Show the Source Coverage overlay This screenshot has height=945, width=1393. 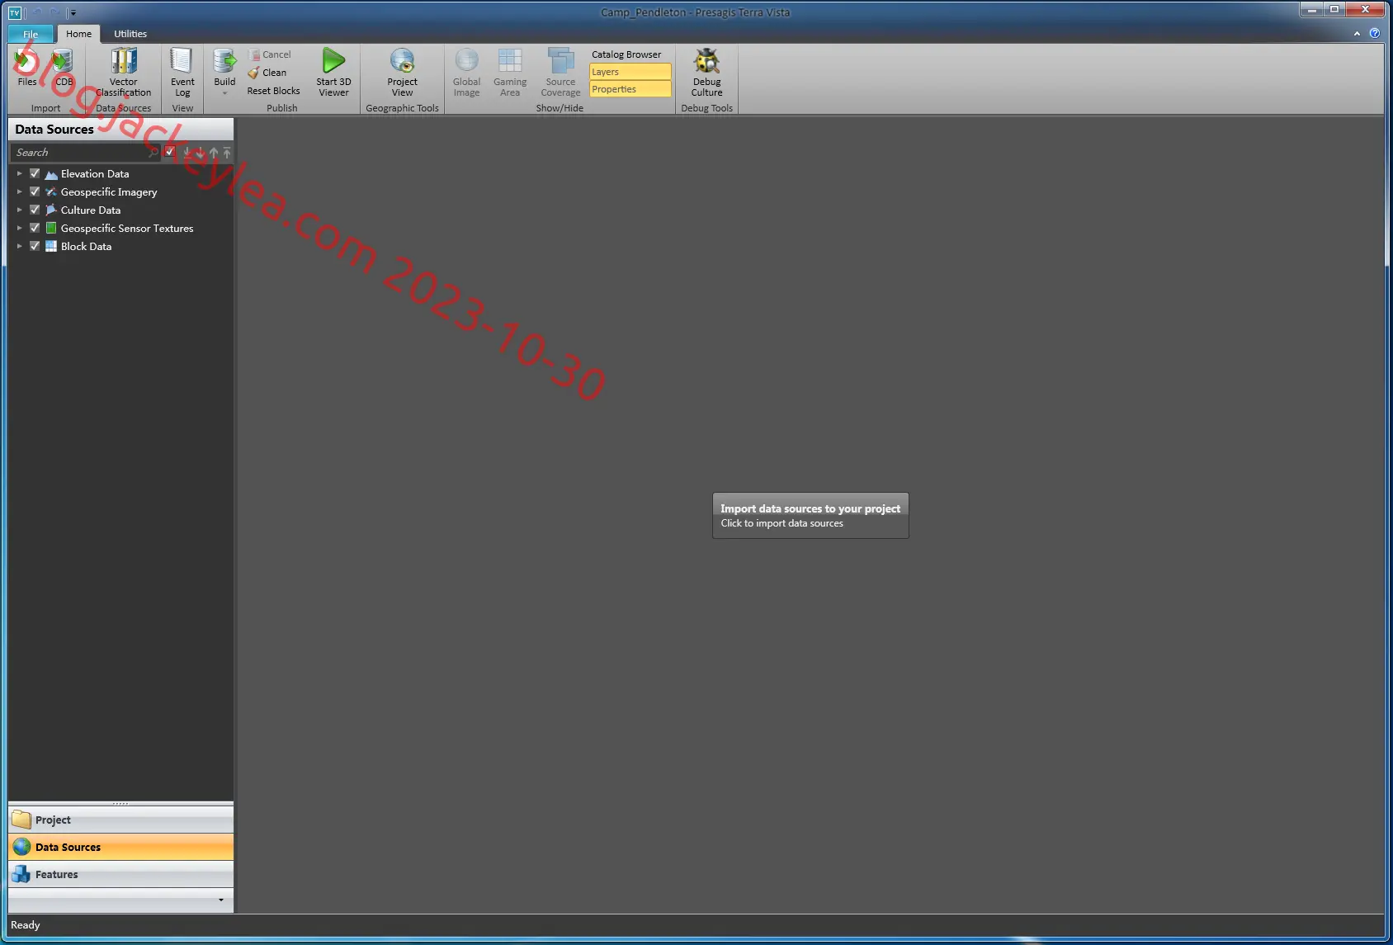point(560,73)
